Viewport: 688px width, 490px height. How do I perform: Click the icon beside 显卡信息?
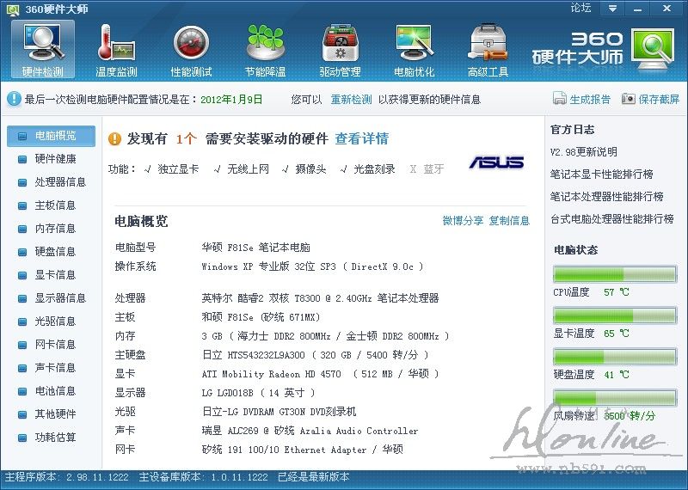click(22, 275)
